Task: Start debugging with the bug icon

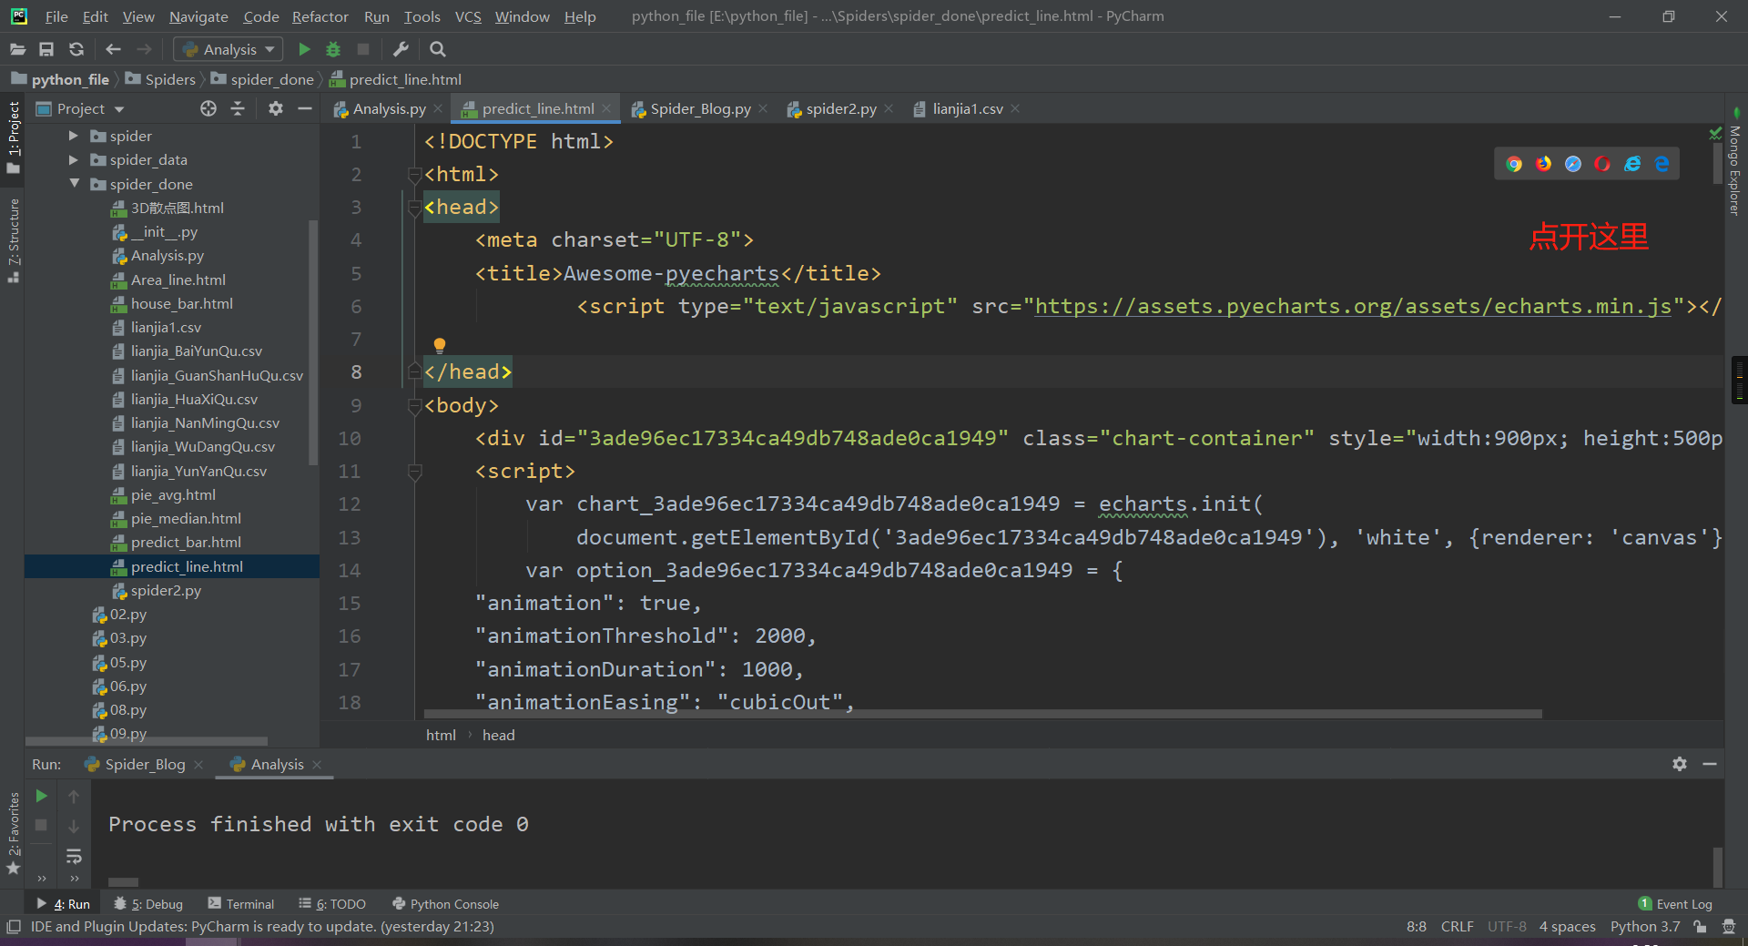Action: [x=333, y=49]
